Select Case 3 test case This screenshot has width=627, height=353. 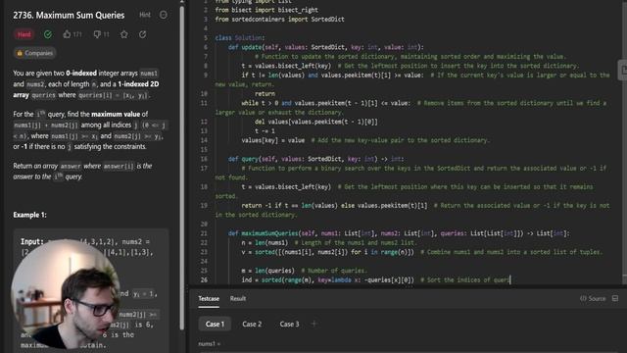pyautogui.click(x=289, y=324)
